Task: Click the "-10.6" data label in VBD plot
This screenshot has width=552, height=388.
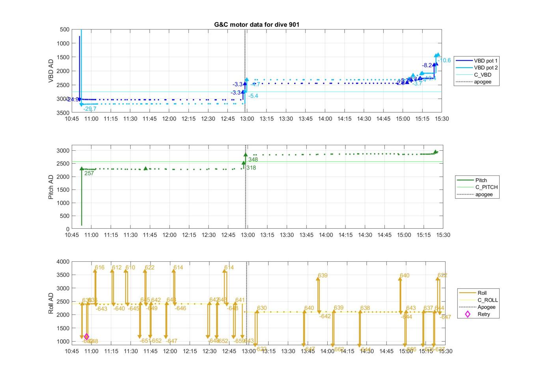Action: 444,60
